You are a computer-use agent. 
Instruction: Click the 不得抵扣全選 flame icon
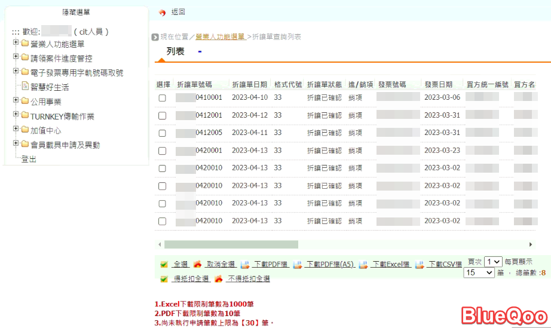218,279
